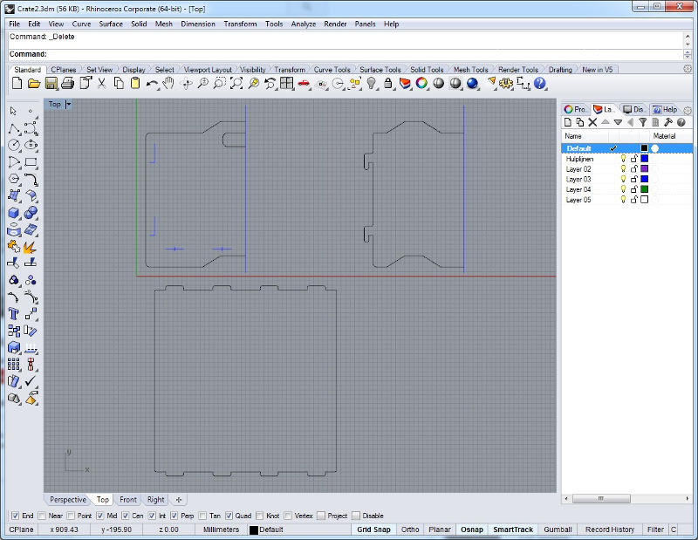
Task: Click the Print icon
Action: [x=68, y=83]
